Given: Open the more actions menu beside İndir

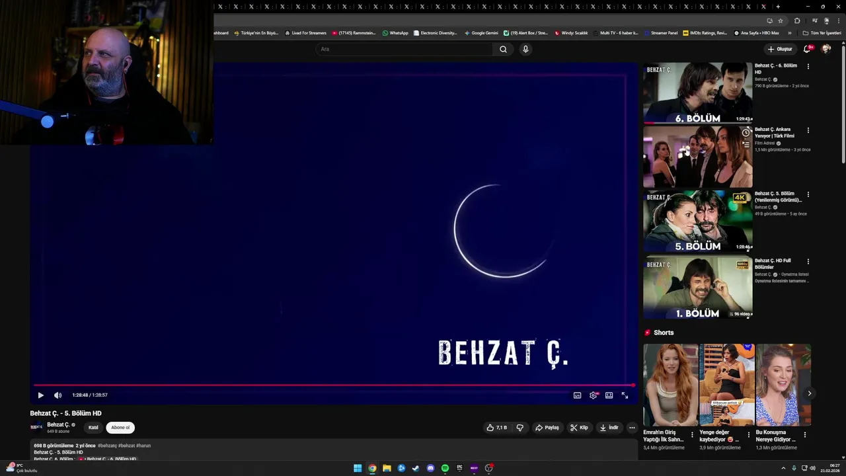Looking at the screenshot, I should [632, 428].
